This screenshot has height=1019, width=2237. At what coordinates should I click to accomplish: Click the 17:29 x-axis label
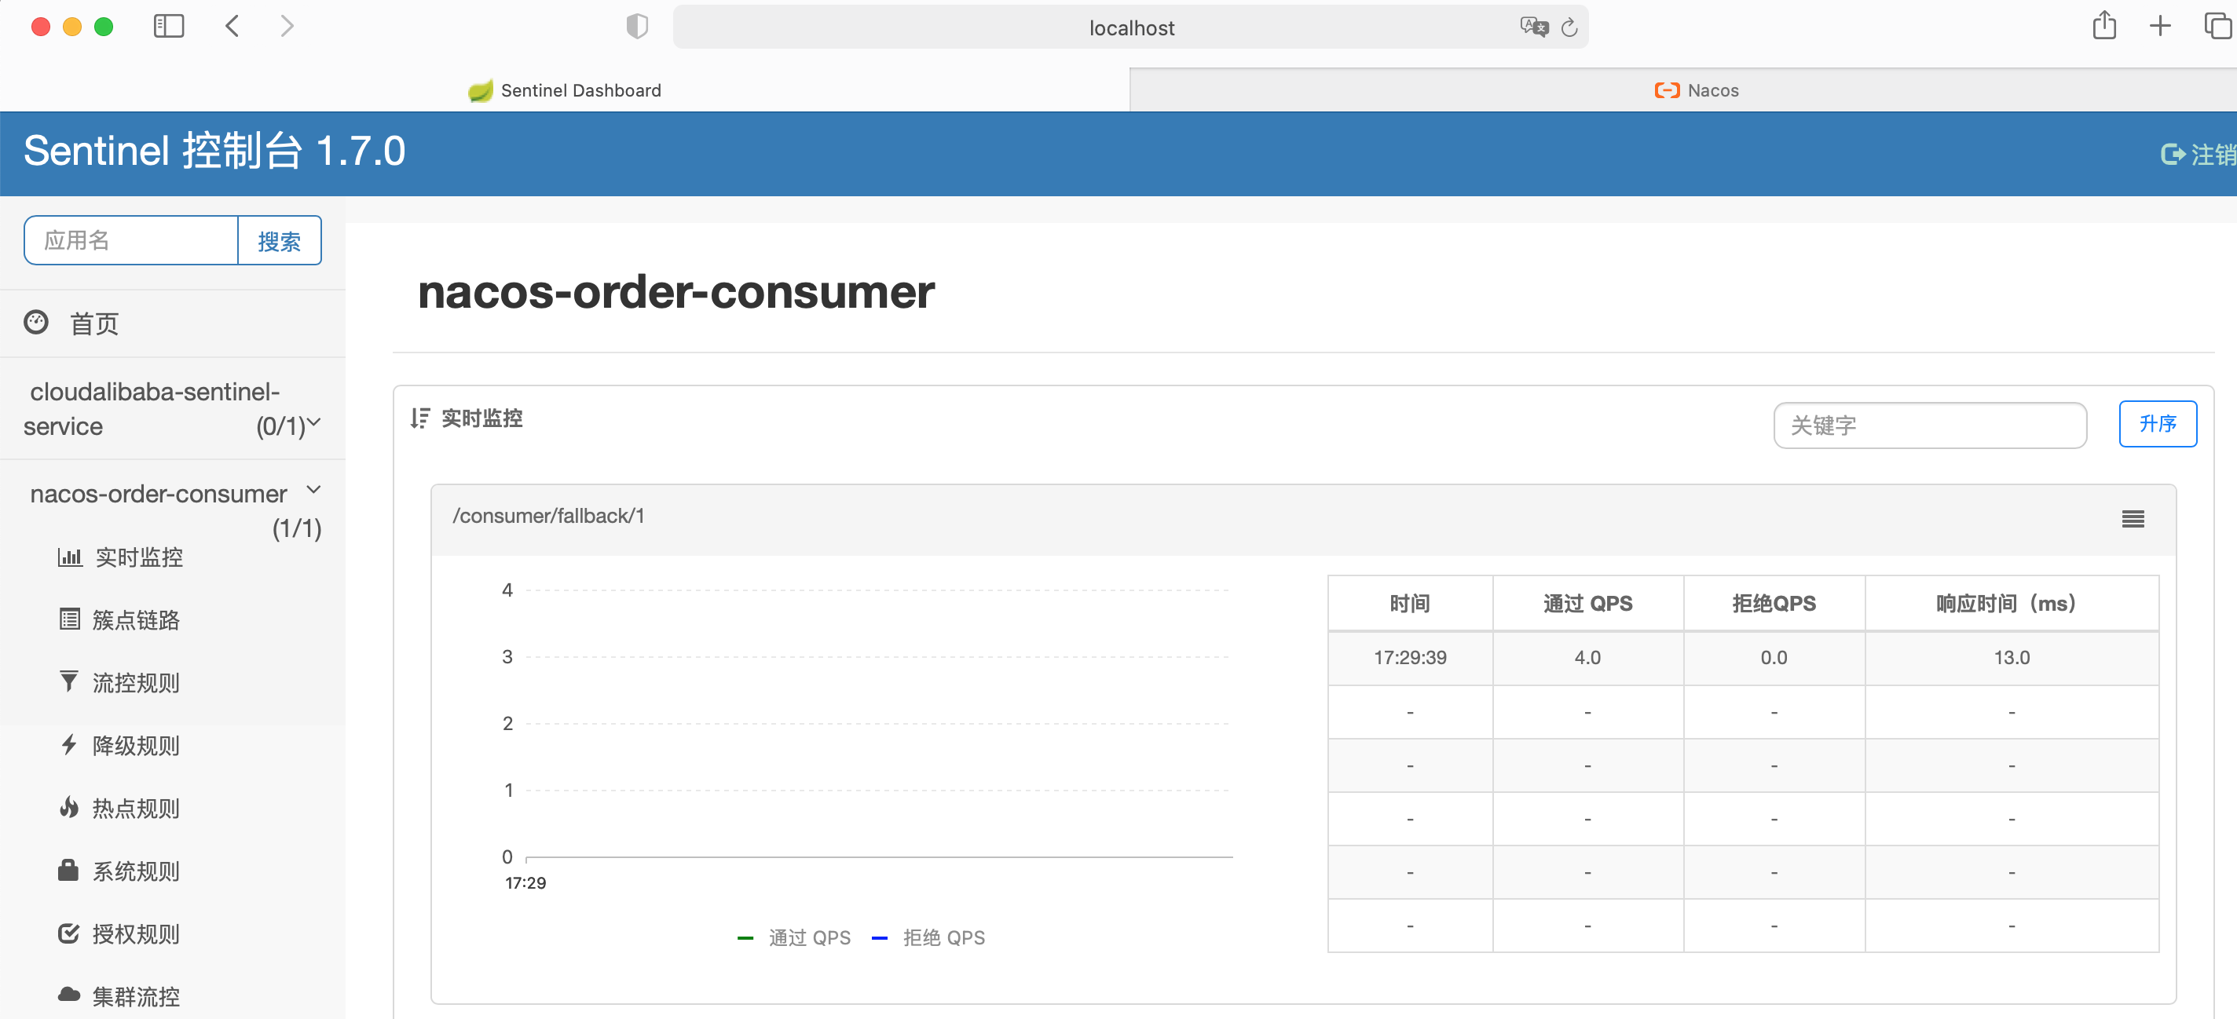point(525,882)
